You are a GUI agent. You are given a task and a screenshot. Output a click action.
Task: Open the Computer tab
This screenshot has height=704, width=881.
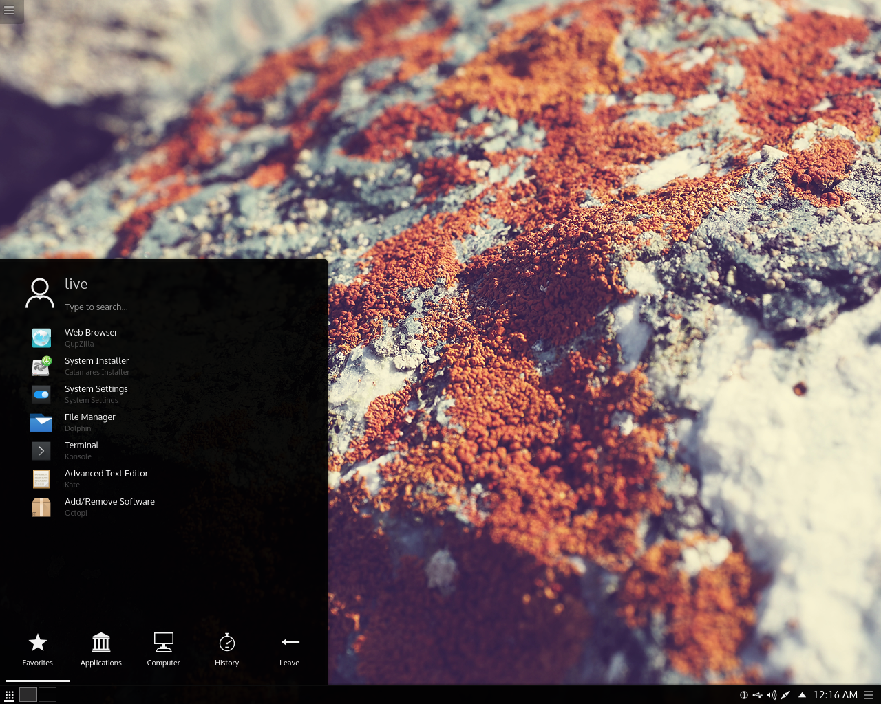tap(164, 650)
